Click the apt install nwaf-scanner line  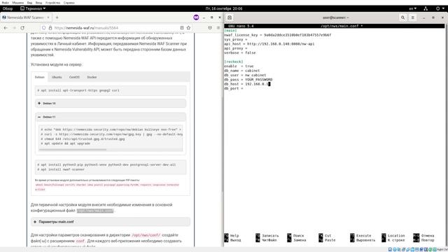(x=61, y=169)
